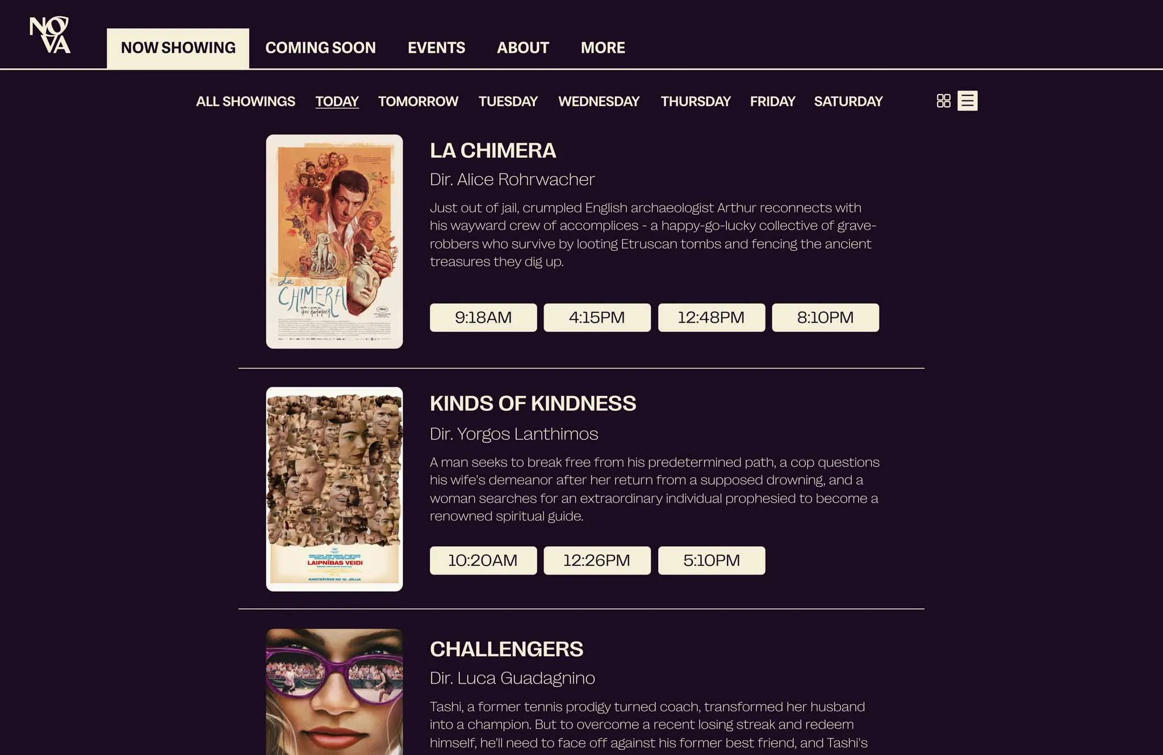Filter showings by Wednesday

599,102
